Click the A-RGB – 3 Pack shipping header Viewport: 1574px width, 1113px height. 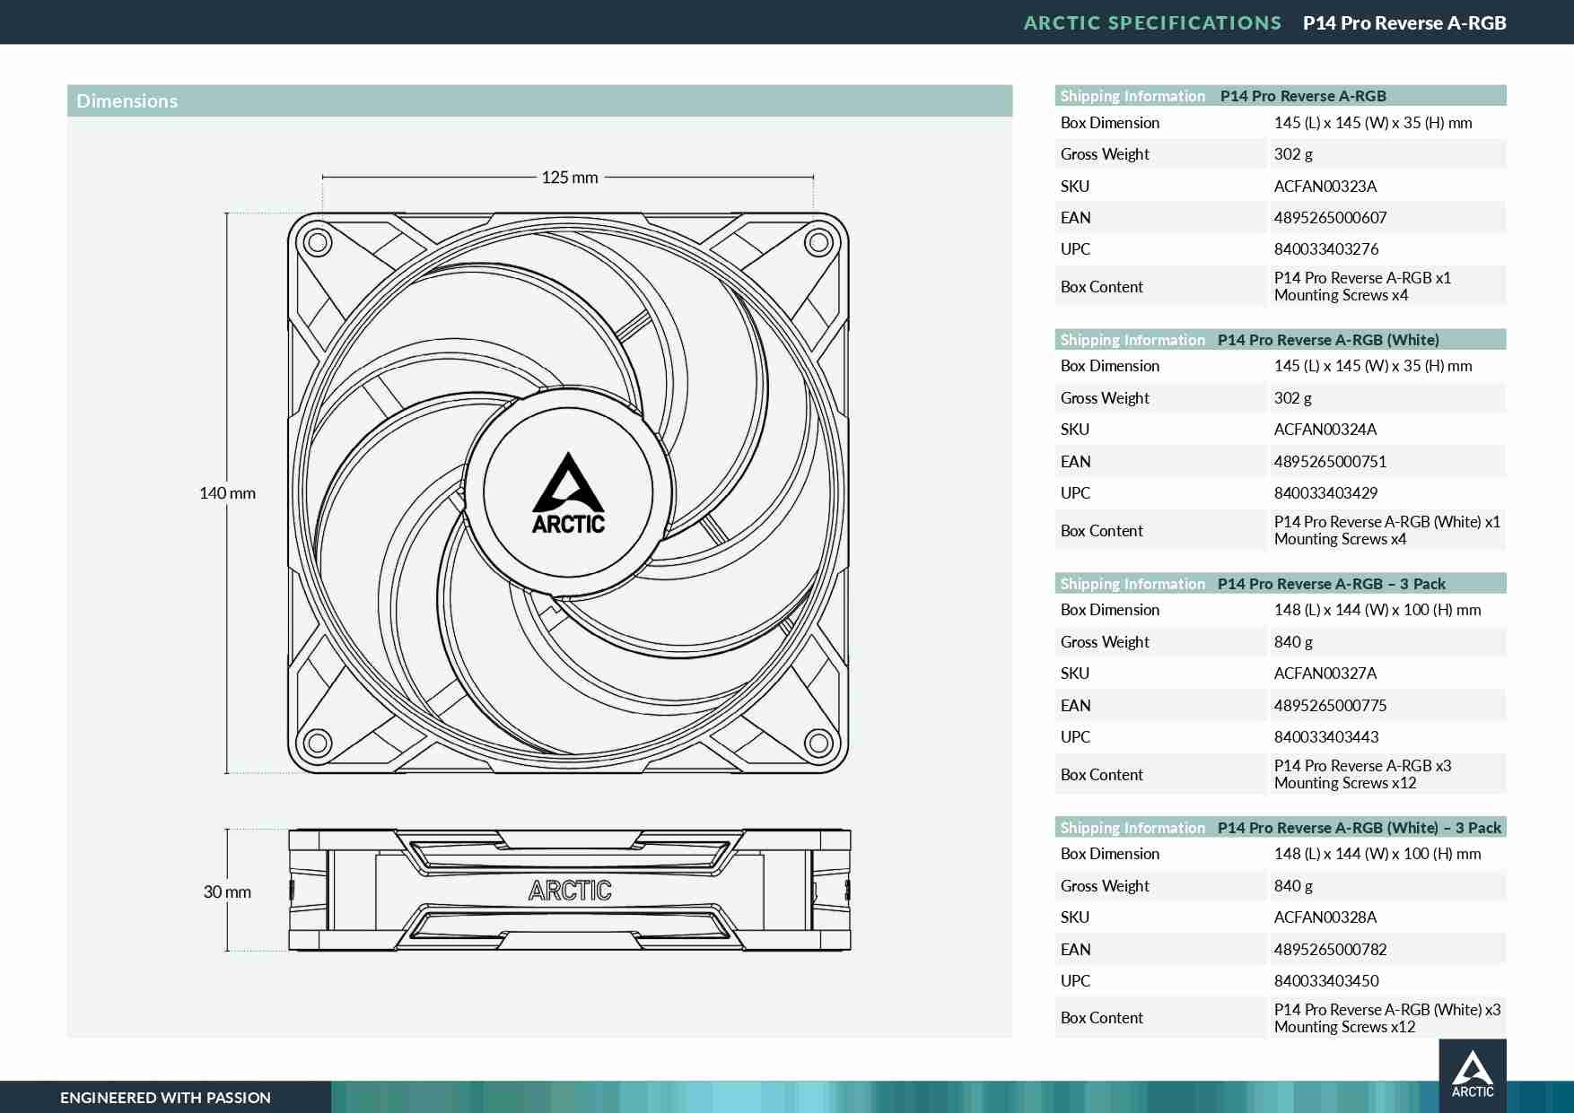1281,584
